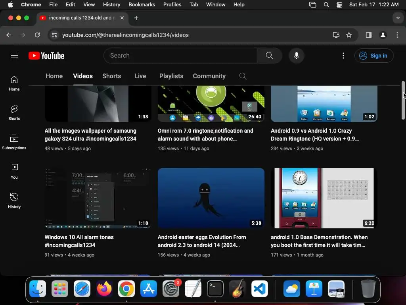Open Android 0.9 vs Android 1.0 video title
This screenshot has width=406, height=305.
314,135
